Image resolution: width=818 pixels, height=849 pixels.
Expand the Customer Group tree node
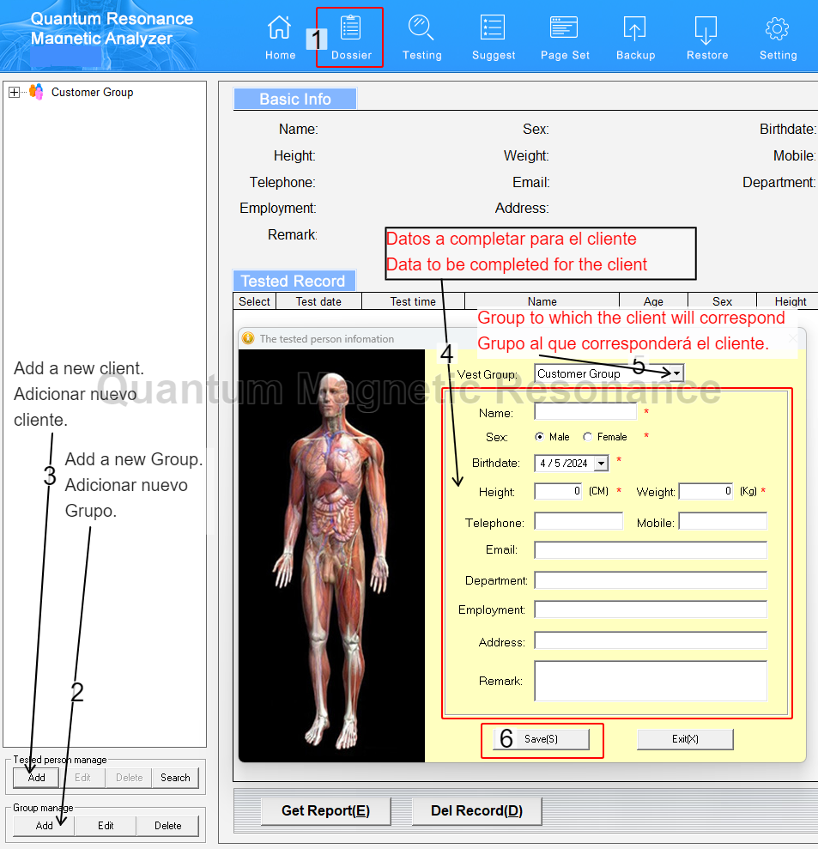[14, 92]
